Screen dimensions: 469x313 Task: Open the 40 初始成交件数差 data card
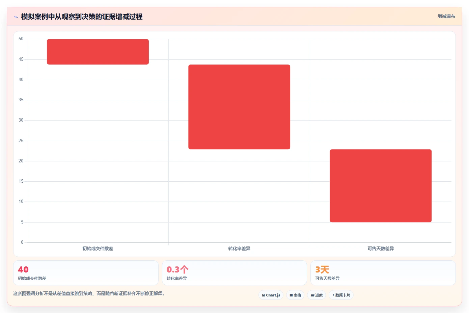pos(86,273)
